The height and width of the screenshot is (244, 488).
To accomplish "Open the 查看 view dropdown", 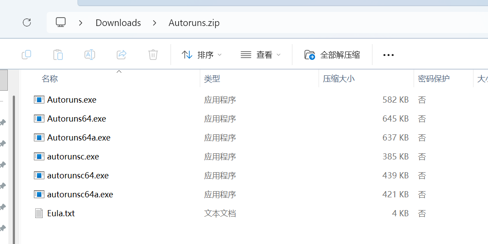I will point(261,55).
